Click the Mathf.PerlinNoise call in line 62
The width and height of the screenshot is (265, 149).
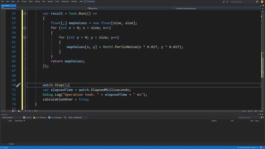(x=120, y=47)
